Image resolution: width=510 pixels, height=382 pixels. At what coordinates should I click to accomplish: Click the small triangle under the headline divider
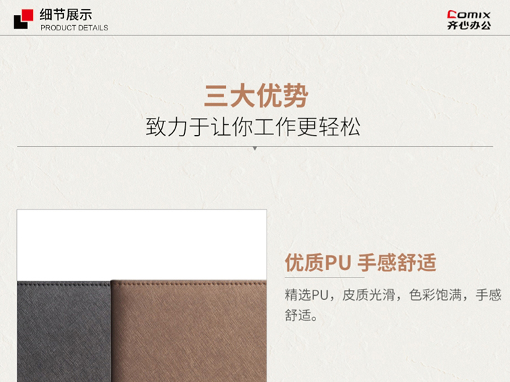(x=255, y=149)
